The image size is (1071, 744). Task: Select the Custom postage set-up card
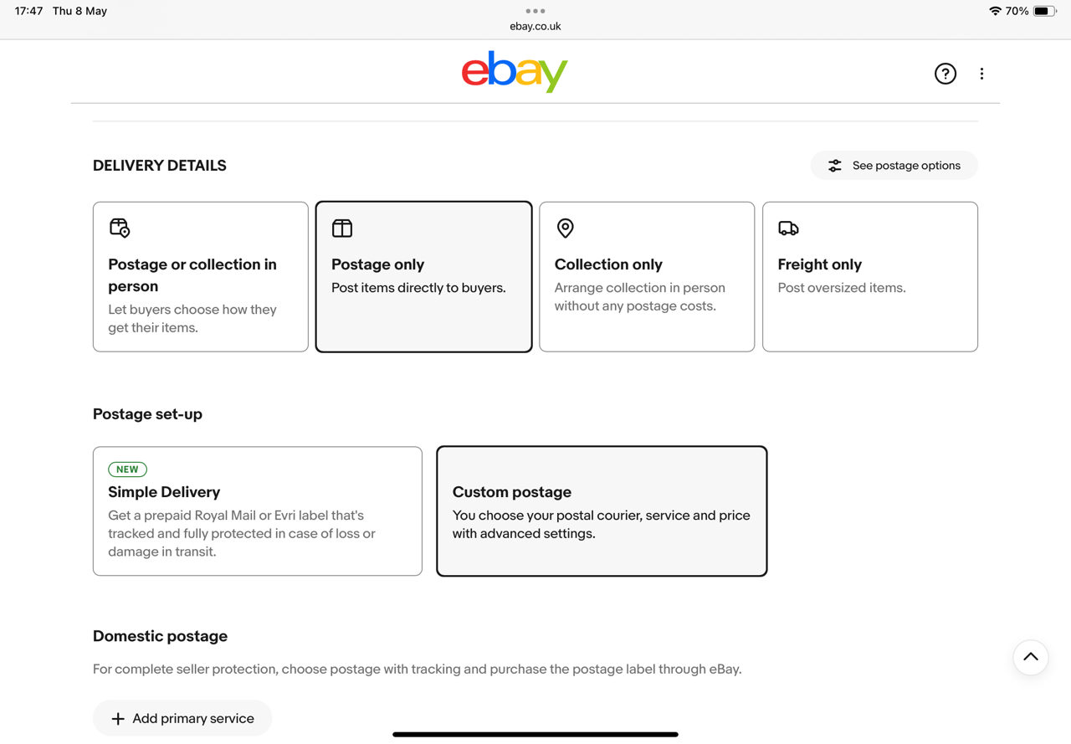[602, 511]
